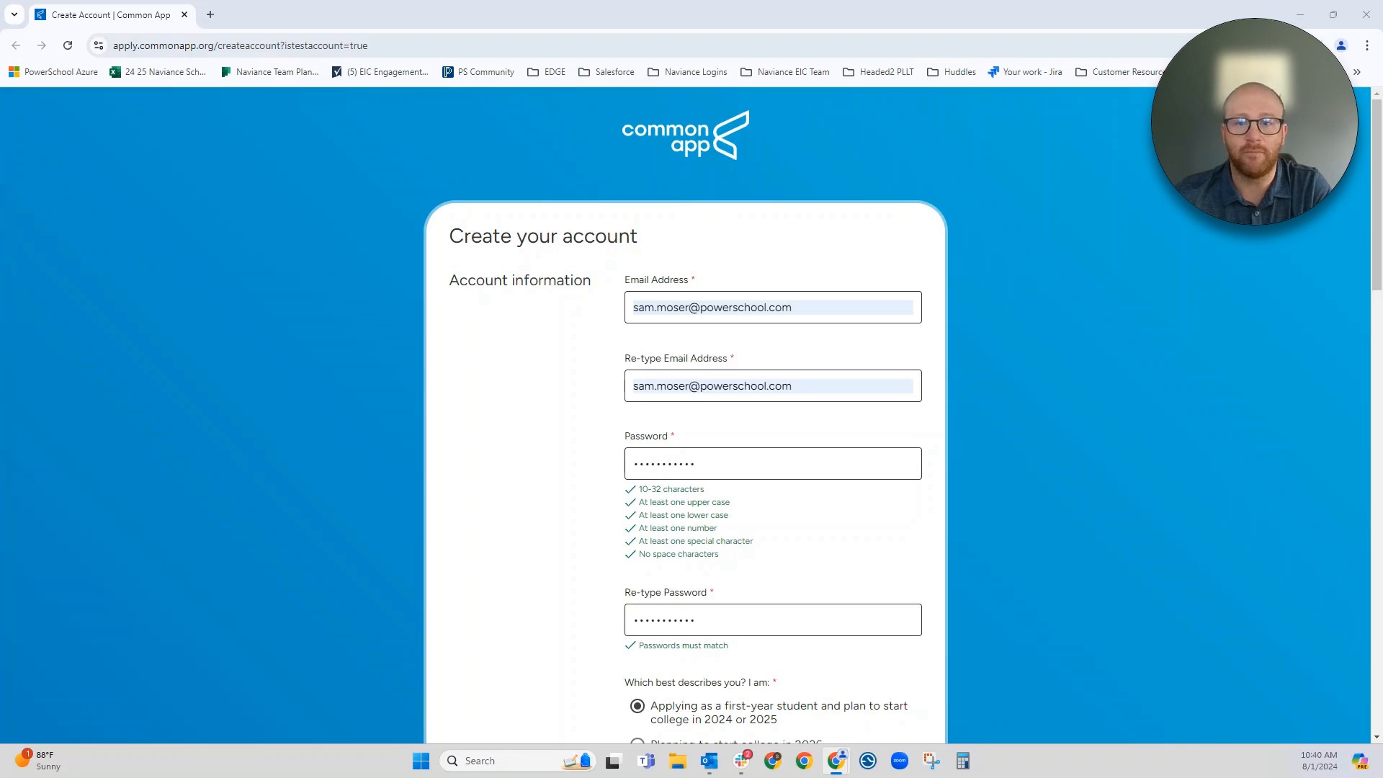The width and height of the screenshot is (1383, 778).
Task: Close the Create Account tab
Action: point(184,14)
